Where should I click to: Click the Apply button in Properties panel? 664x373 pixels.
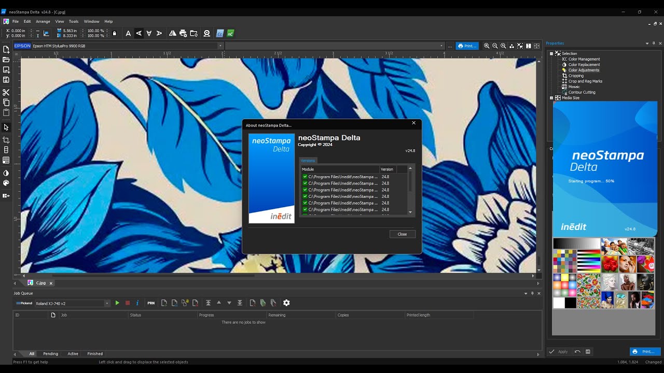click(559, 352)
